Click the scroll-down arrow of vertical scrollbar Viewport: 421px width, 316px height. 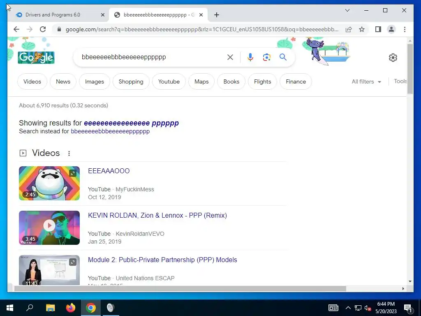click(x=410, y=281)
